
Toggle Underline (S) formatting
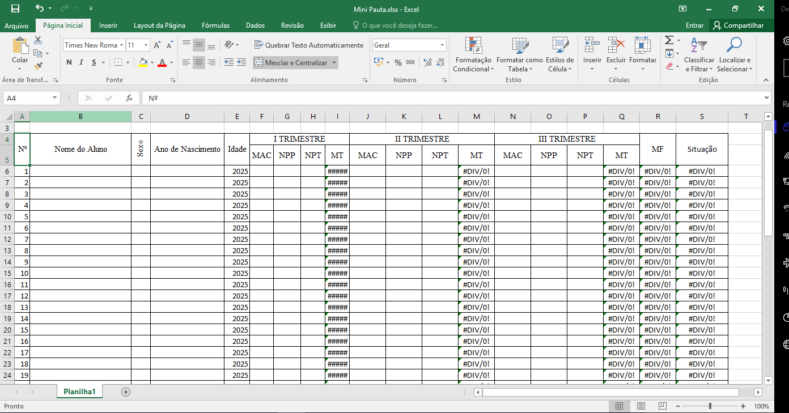95,62
